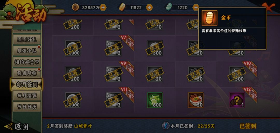
Task: Tap the 已签到 sign-in button
Action: tap(248, 126)
